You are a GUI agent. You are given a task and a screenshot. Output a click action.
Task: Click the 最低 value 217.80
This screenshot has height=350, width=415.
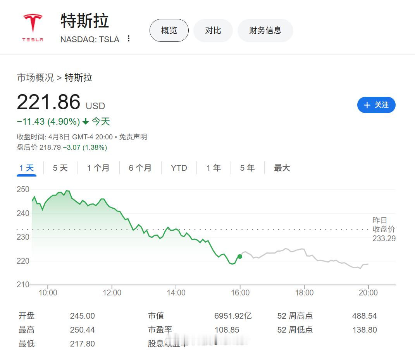pyautogui.click(x=82, y=344)
